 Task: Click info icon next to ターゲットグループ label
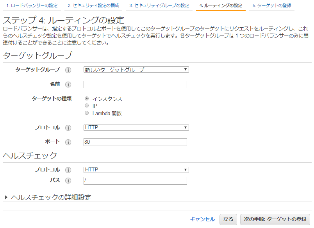tap(68, 70)
